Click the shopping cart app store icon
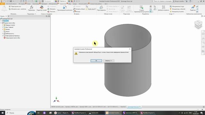The image size is (205, 115). 187,1
